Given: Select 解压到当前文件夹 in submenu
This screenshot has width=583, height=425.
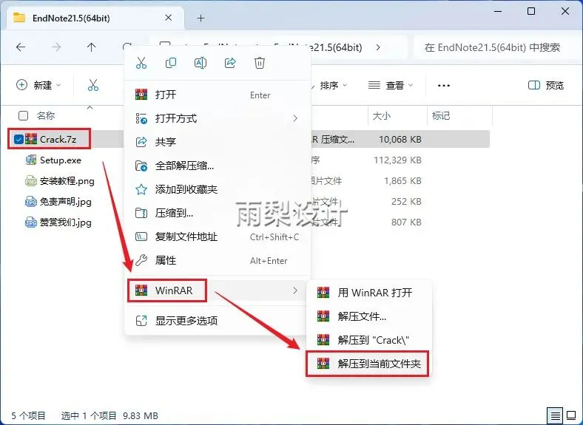Looking at the screenshot, I should click(368, 364).
